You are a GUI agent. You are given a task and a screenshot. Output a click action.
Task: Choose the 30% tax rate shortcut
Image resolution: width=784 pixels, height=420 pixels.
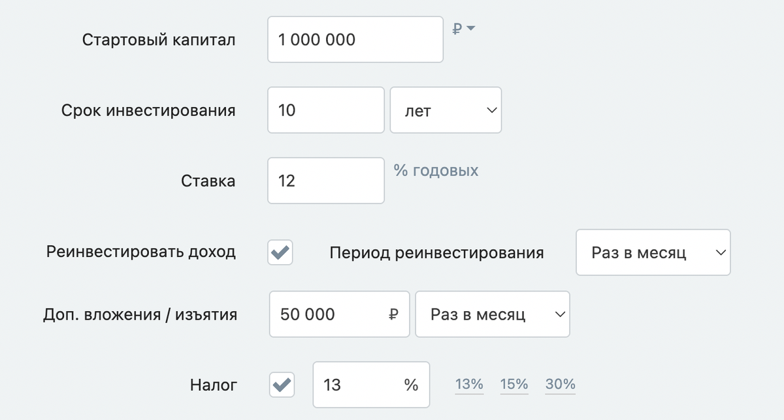click(560, 385)
